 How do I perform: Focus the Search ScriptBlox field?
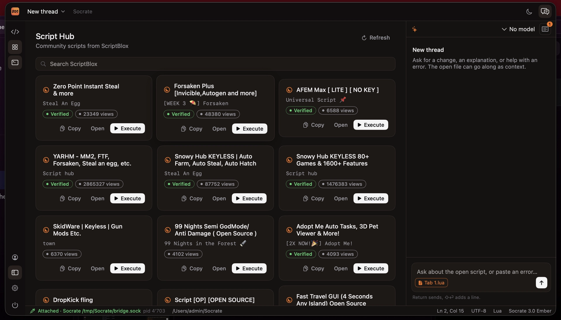(x=215, y=64)
